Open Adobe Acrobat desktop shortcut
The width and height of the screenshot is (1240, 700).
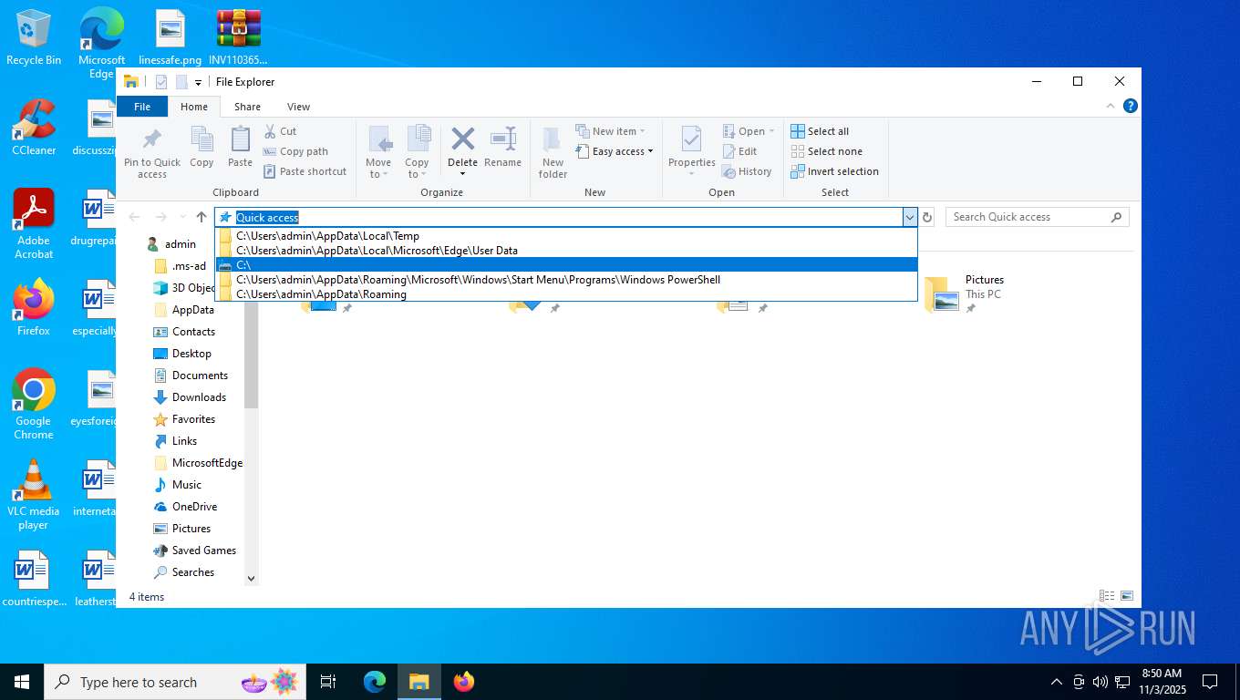click(34, 224)
